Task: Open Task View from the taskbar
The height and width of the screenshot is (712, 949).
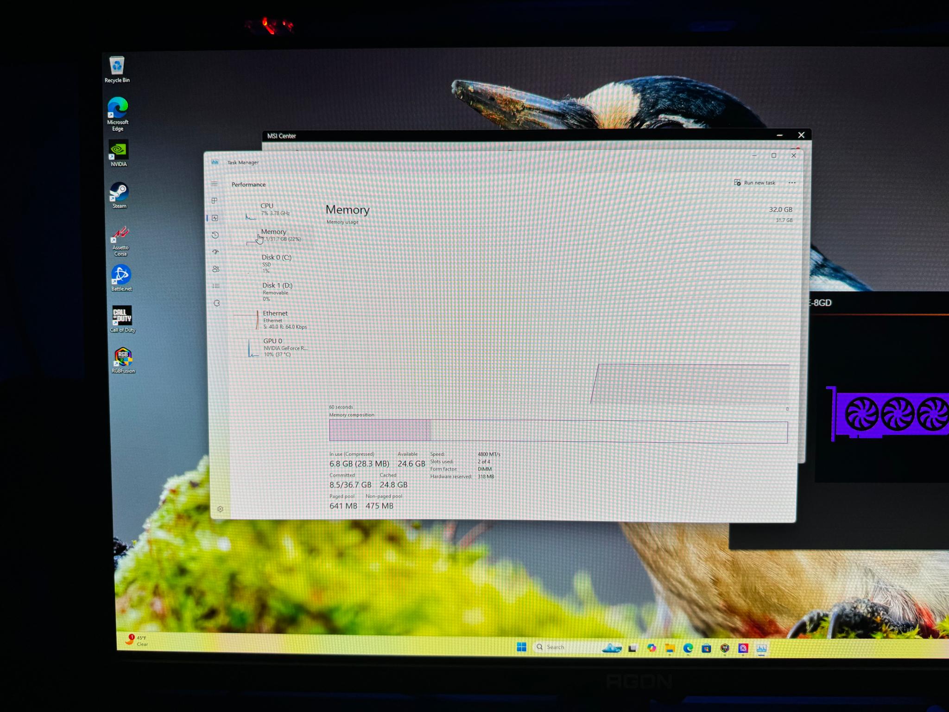Action: click(633, 648)
